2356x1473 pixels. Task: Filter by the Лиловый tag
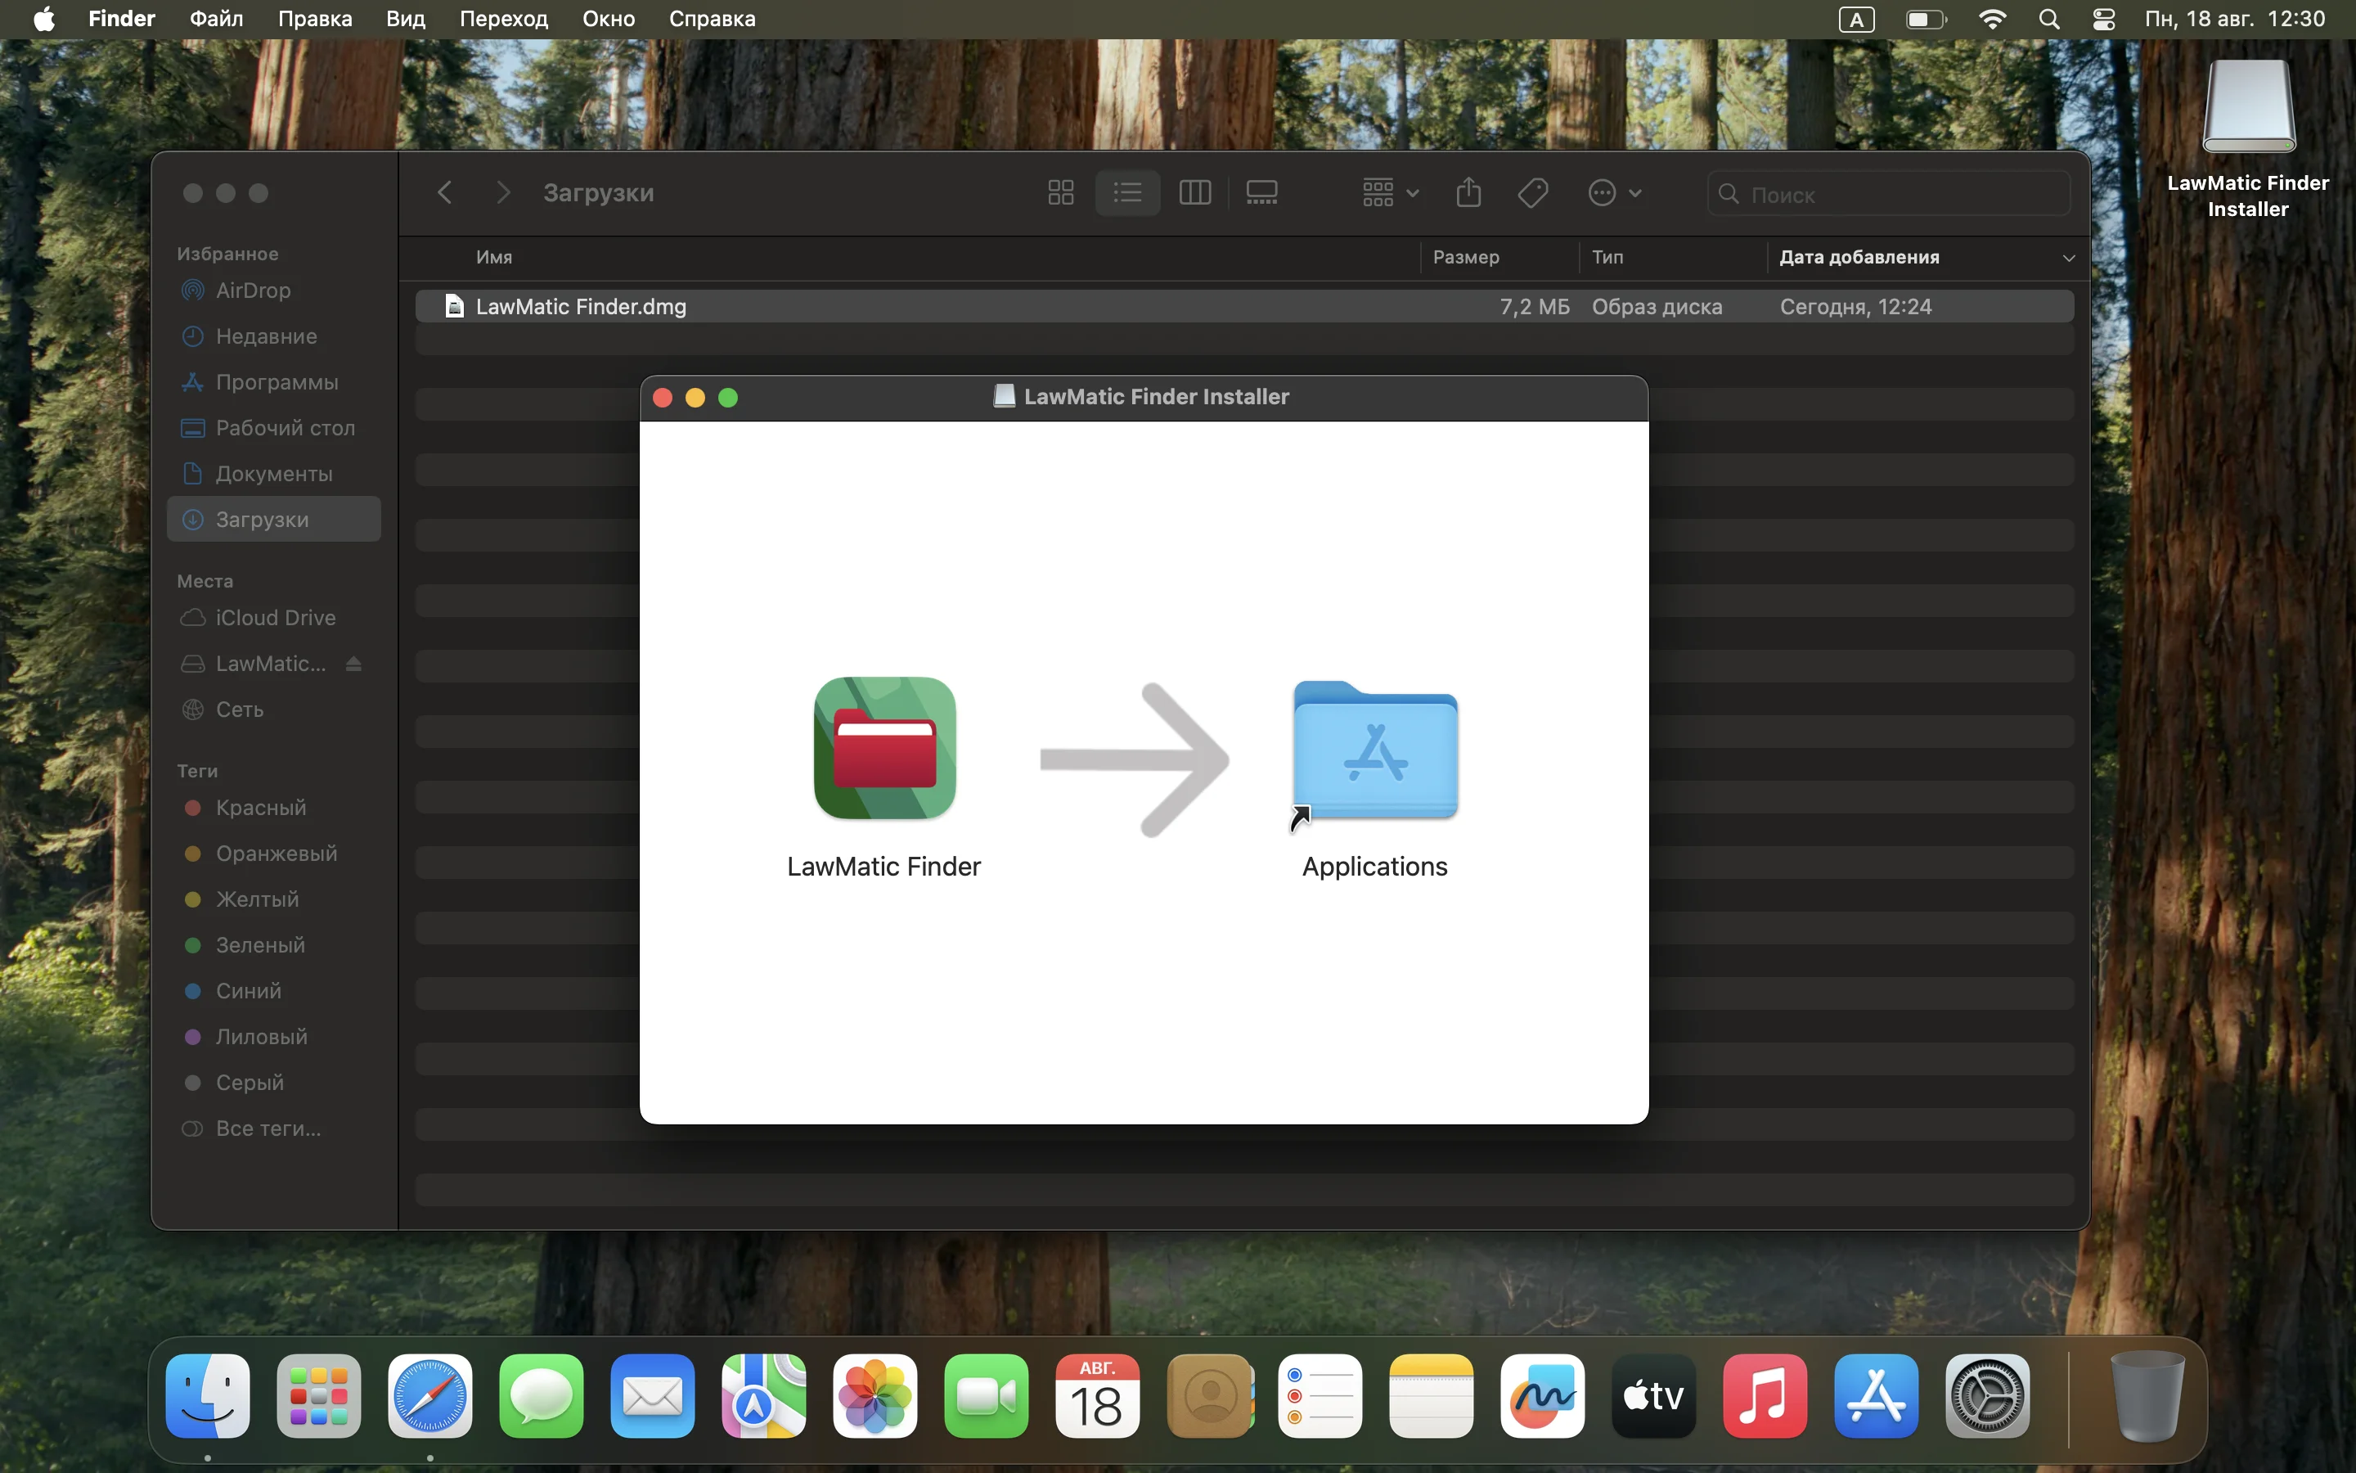[273, 1037]
